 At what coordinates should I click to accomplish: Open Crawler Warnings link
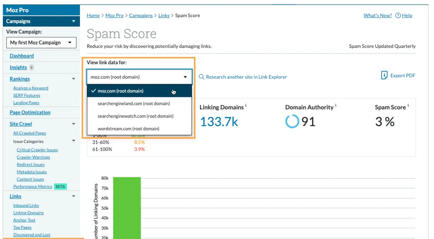click(33, 158)
